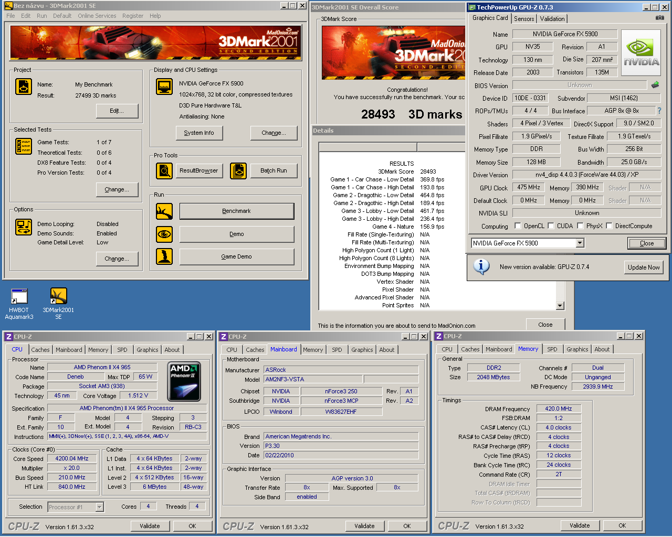This screenshot has height=537, width=672.
Task: Click the Game Demo button
Action: pos(237,257)
